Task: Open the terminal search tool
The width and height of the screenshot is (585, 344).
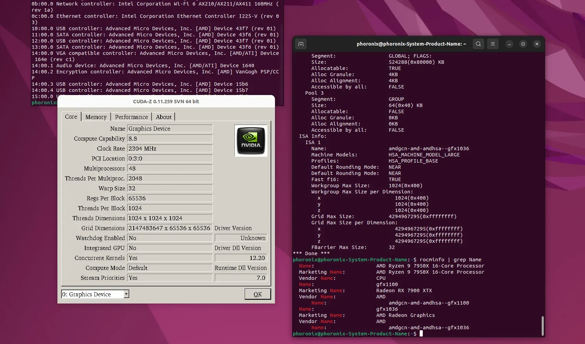Action: [x=478, y=44]
